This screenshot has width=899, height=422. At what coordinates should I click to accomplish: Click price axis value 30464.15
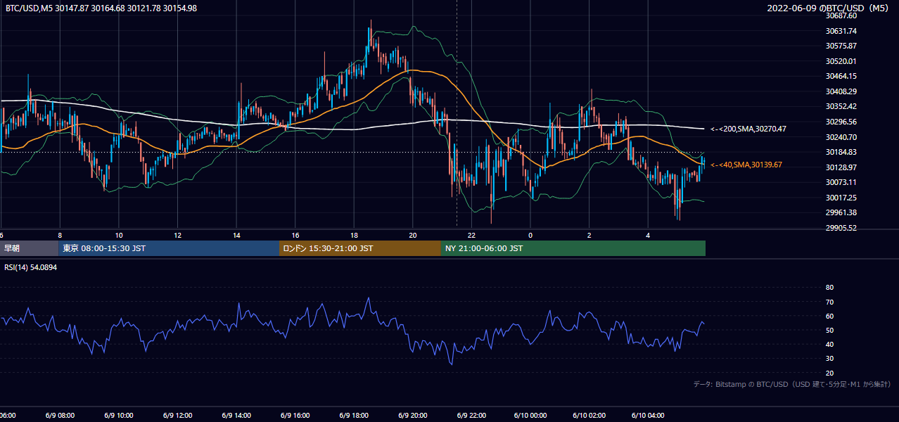841,76
